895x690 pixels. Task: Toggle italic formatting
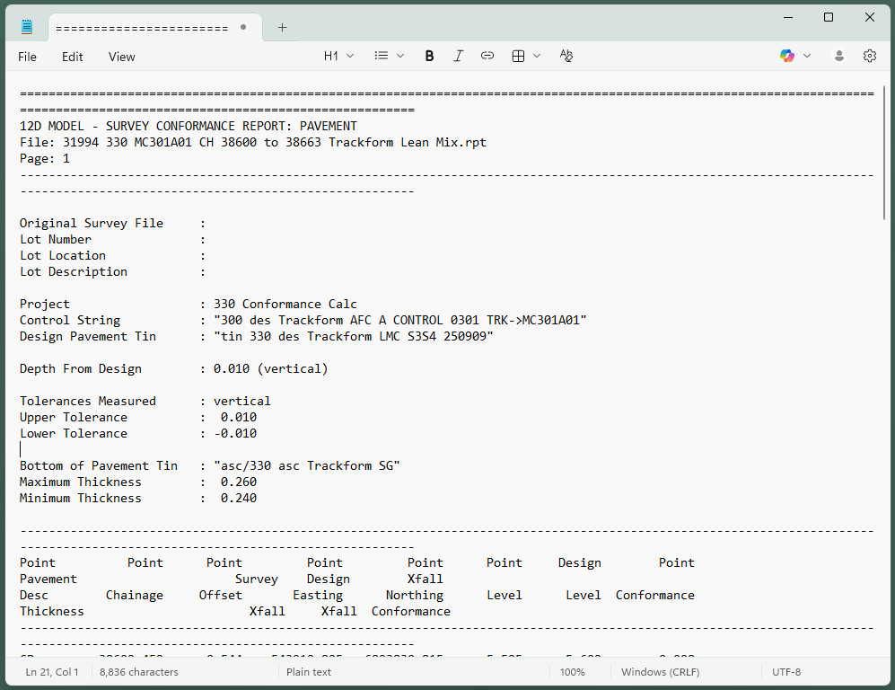click(x=458, y=56)
